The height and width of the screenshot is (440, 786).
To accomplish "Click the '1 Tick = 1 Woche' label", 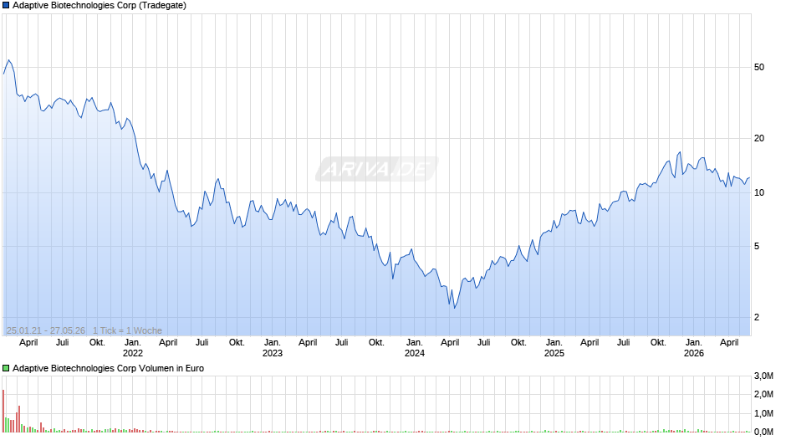I will [x=127, y=330].
